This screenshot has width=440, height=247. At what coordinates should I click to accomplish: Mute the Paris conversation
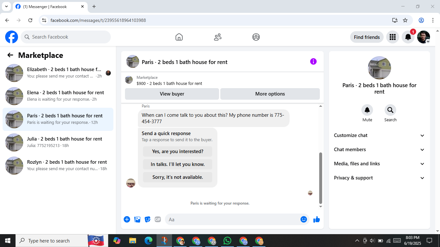(x=367, y=110)
